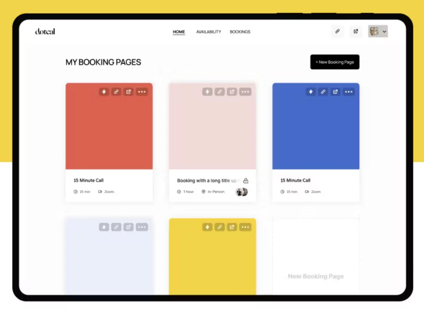Click the attendee avatars on the long-titled booking card
Image resolution: width=424 pixels, height=310 pixels.
[x=241, y=192]
